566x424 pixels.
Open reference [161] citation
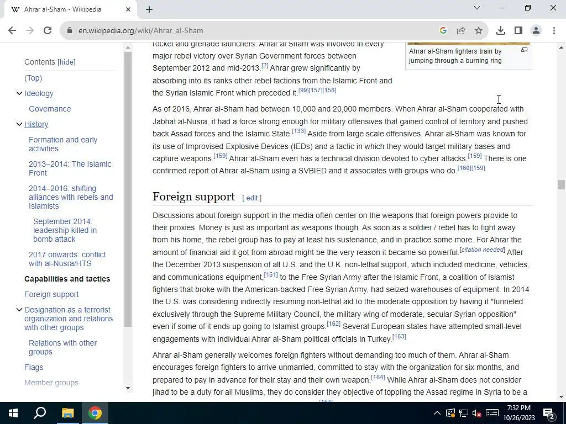(x=271, y=275)
